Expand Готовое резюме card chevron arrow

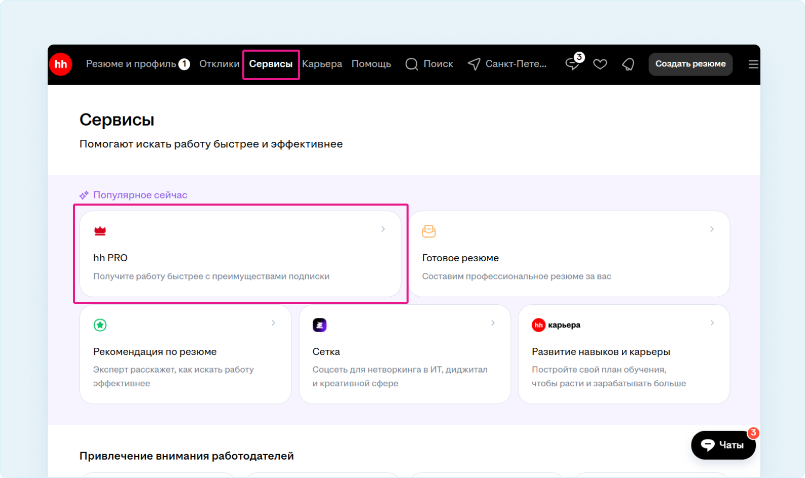coord(712,229)
